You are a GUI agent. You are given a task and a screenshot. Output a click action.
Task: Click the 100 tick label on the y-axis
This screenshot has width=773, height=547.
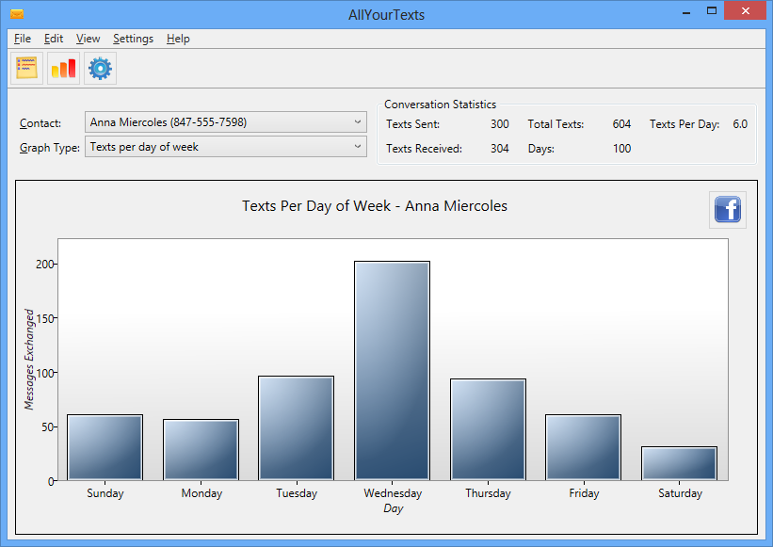pos(44,373)
